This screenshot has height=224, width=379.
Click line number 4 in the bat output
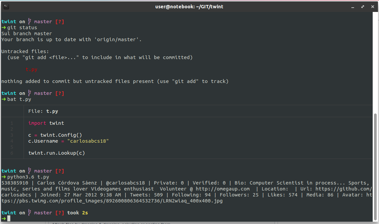click(12, 141)
